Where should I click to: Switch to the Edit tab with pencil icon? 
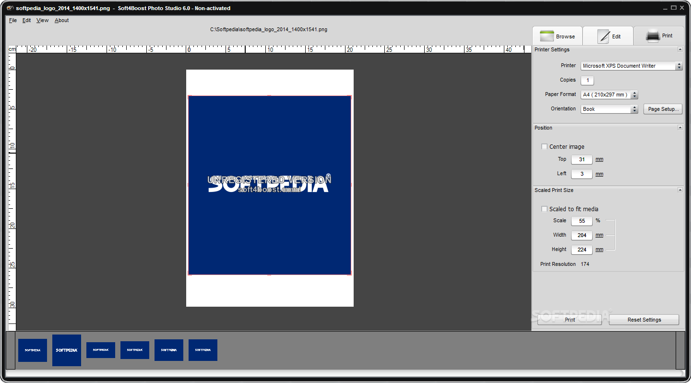[608, 36]
